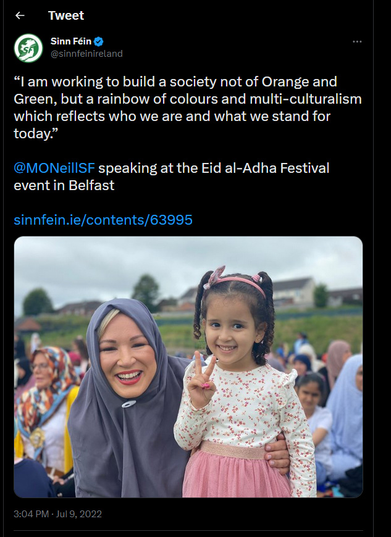This screenshot has height=537, width=391.
Task: Click the quoted text about Orange and Green
Action: [188, 107]
